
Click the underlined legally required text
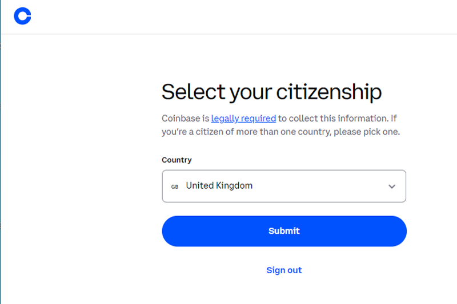(x=243, y=119)
